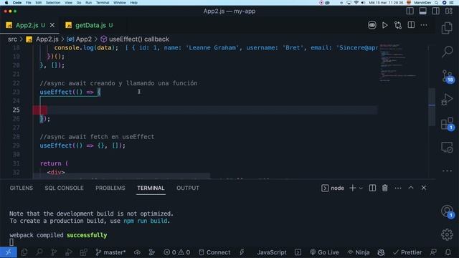This screenshot has height=258, width=459.
Task: Toggle the Primary Side Bar layout button
Action: 410,11
